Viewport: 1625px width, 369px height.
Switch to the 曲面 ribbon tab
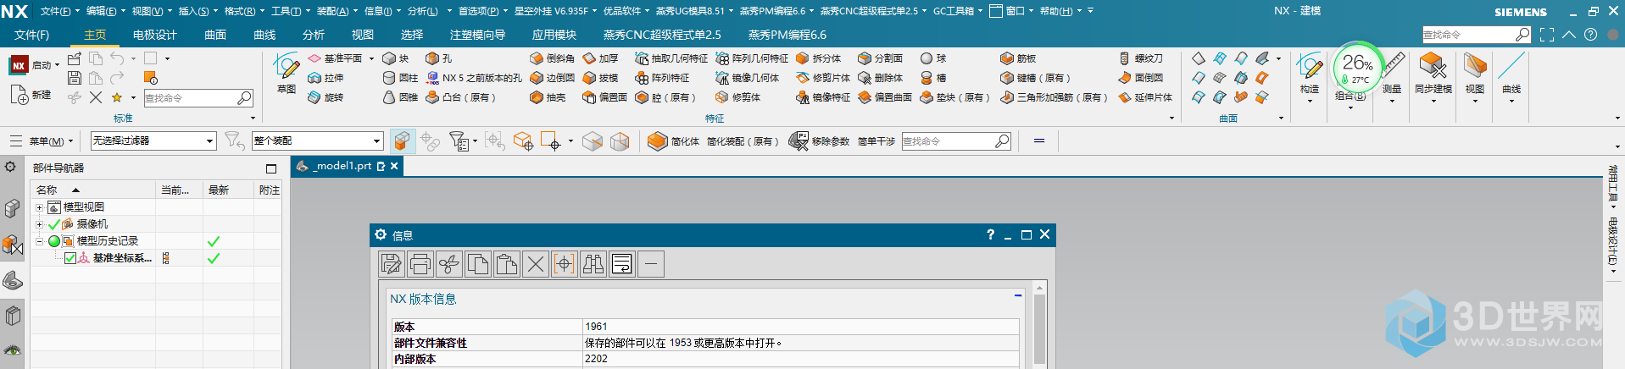[215, 35]
